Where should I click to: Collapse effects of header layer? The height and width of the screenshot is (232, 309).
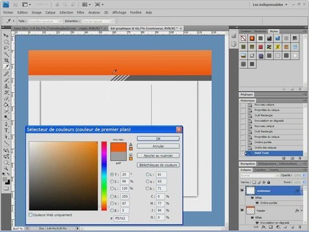pos(302,211)
